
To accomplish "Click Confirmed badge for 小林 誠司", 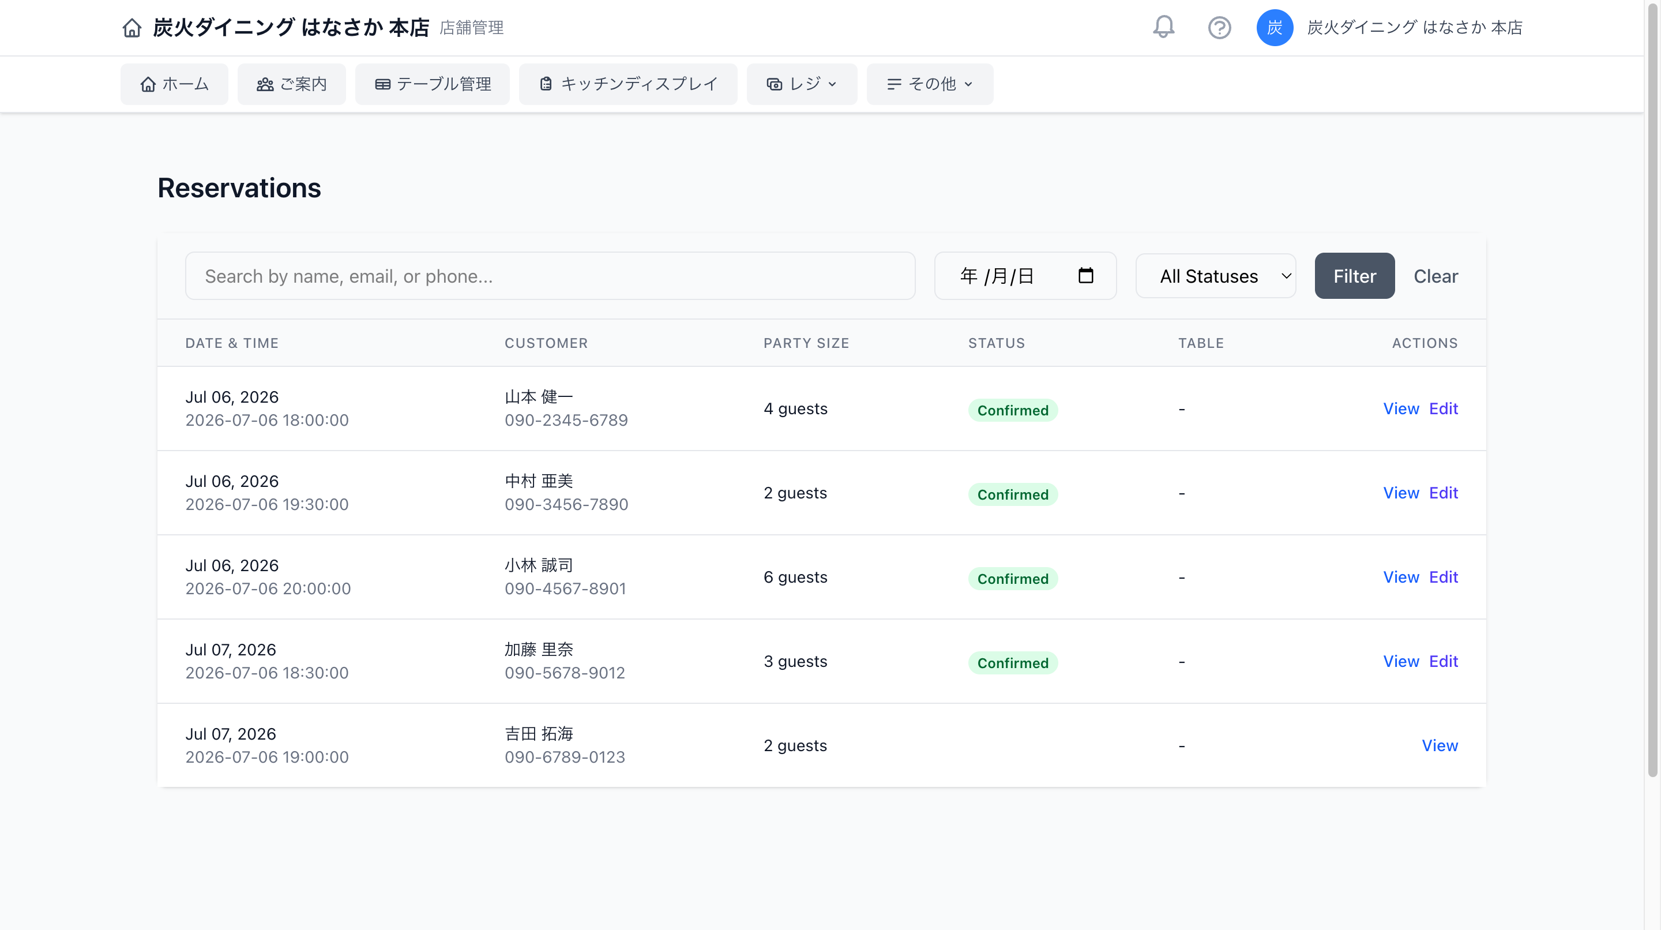I will tap(1012, 579).
